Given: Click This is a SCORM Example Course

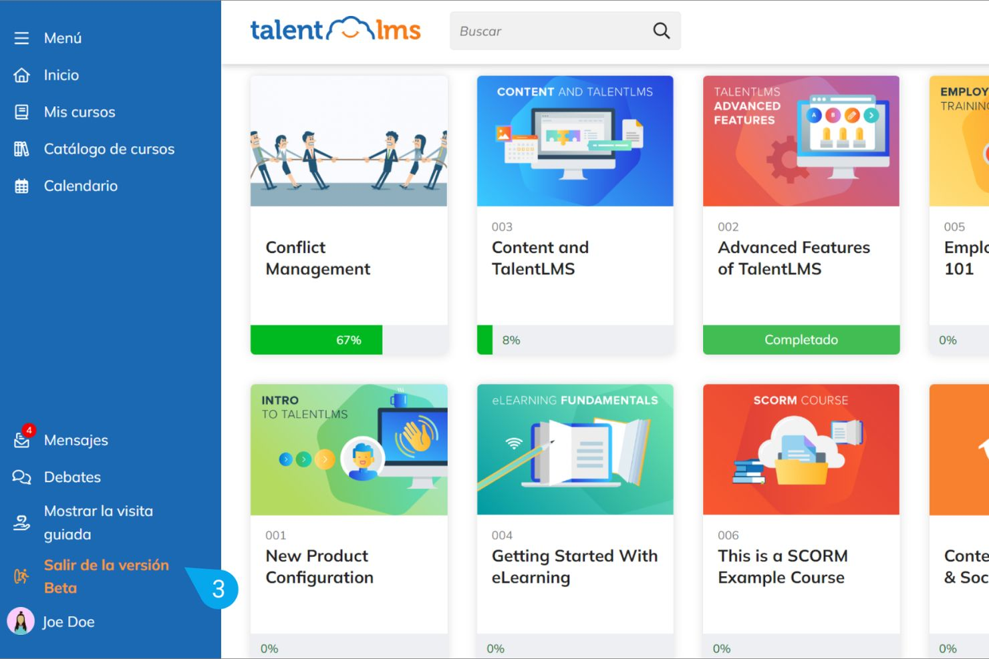Looking at the screenshot, I should 783,567.
